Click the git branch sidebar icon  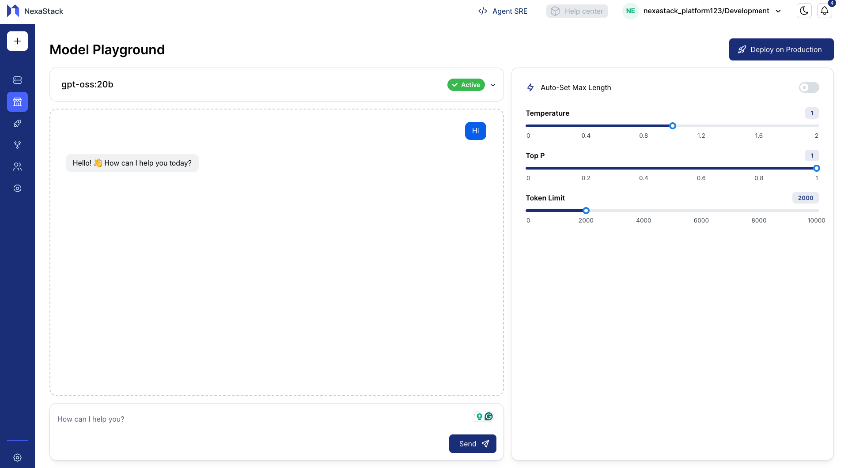tap(17, 145)
